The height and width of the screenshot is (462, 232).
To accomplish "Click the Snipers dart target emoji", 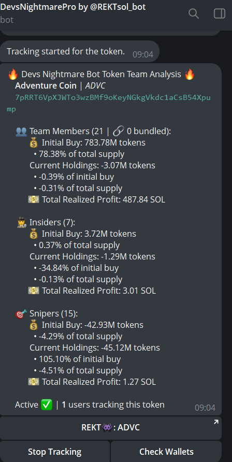I will click(x=21, y=313).
